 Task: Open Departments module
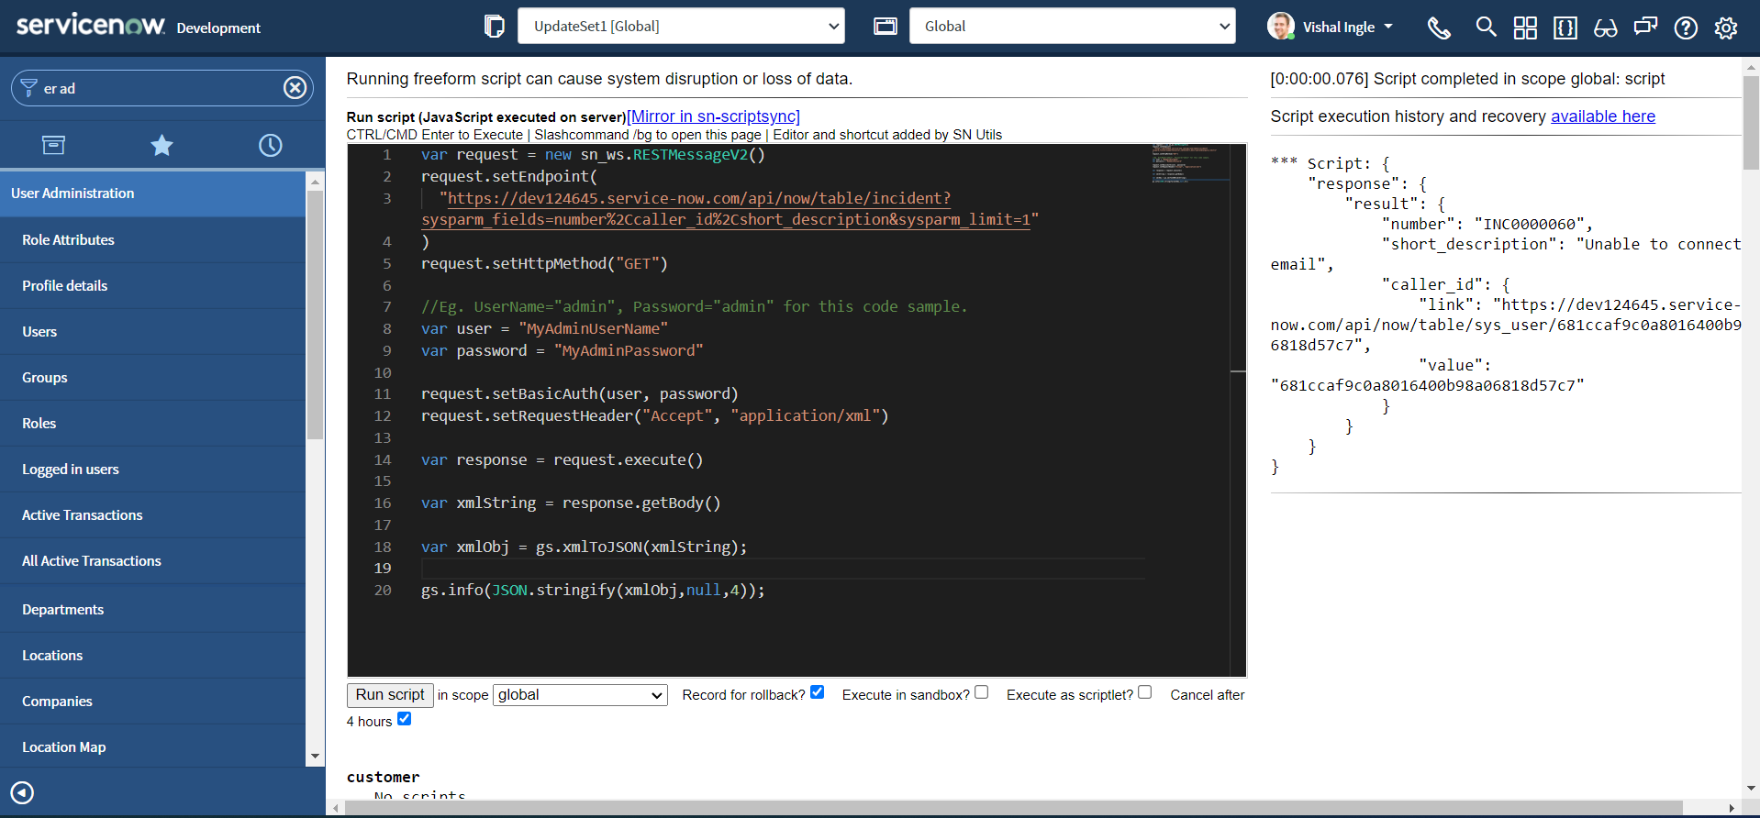pos(152,610)
